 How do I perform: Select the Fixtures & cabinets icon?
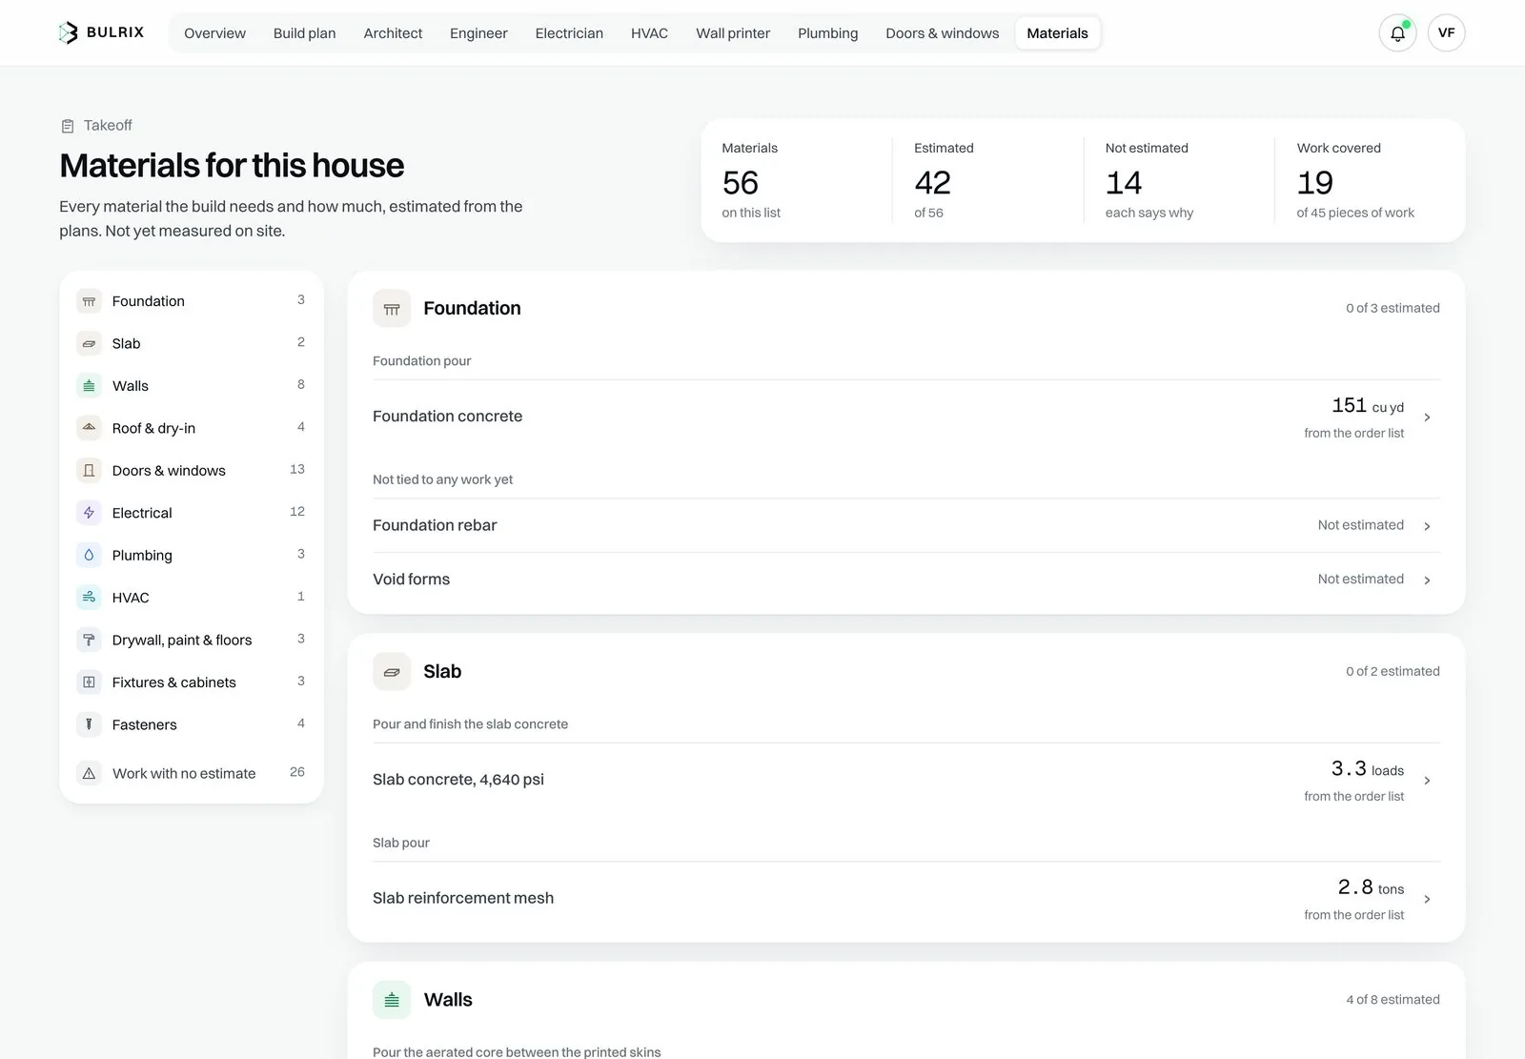pyautogui.click(x=89, y=682)
